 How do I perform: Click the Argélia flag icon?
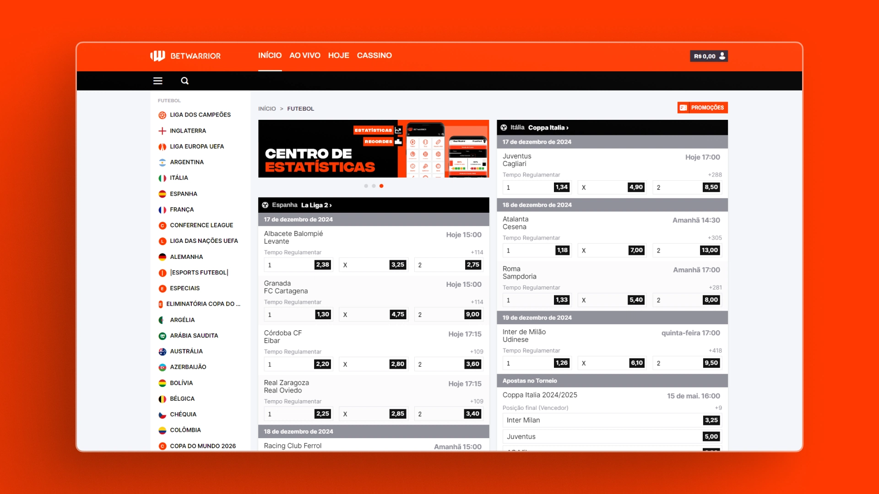point(162,320)
